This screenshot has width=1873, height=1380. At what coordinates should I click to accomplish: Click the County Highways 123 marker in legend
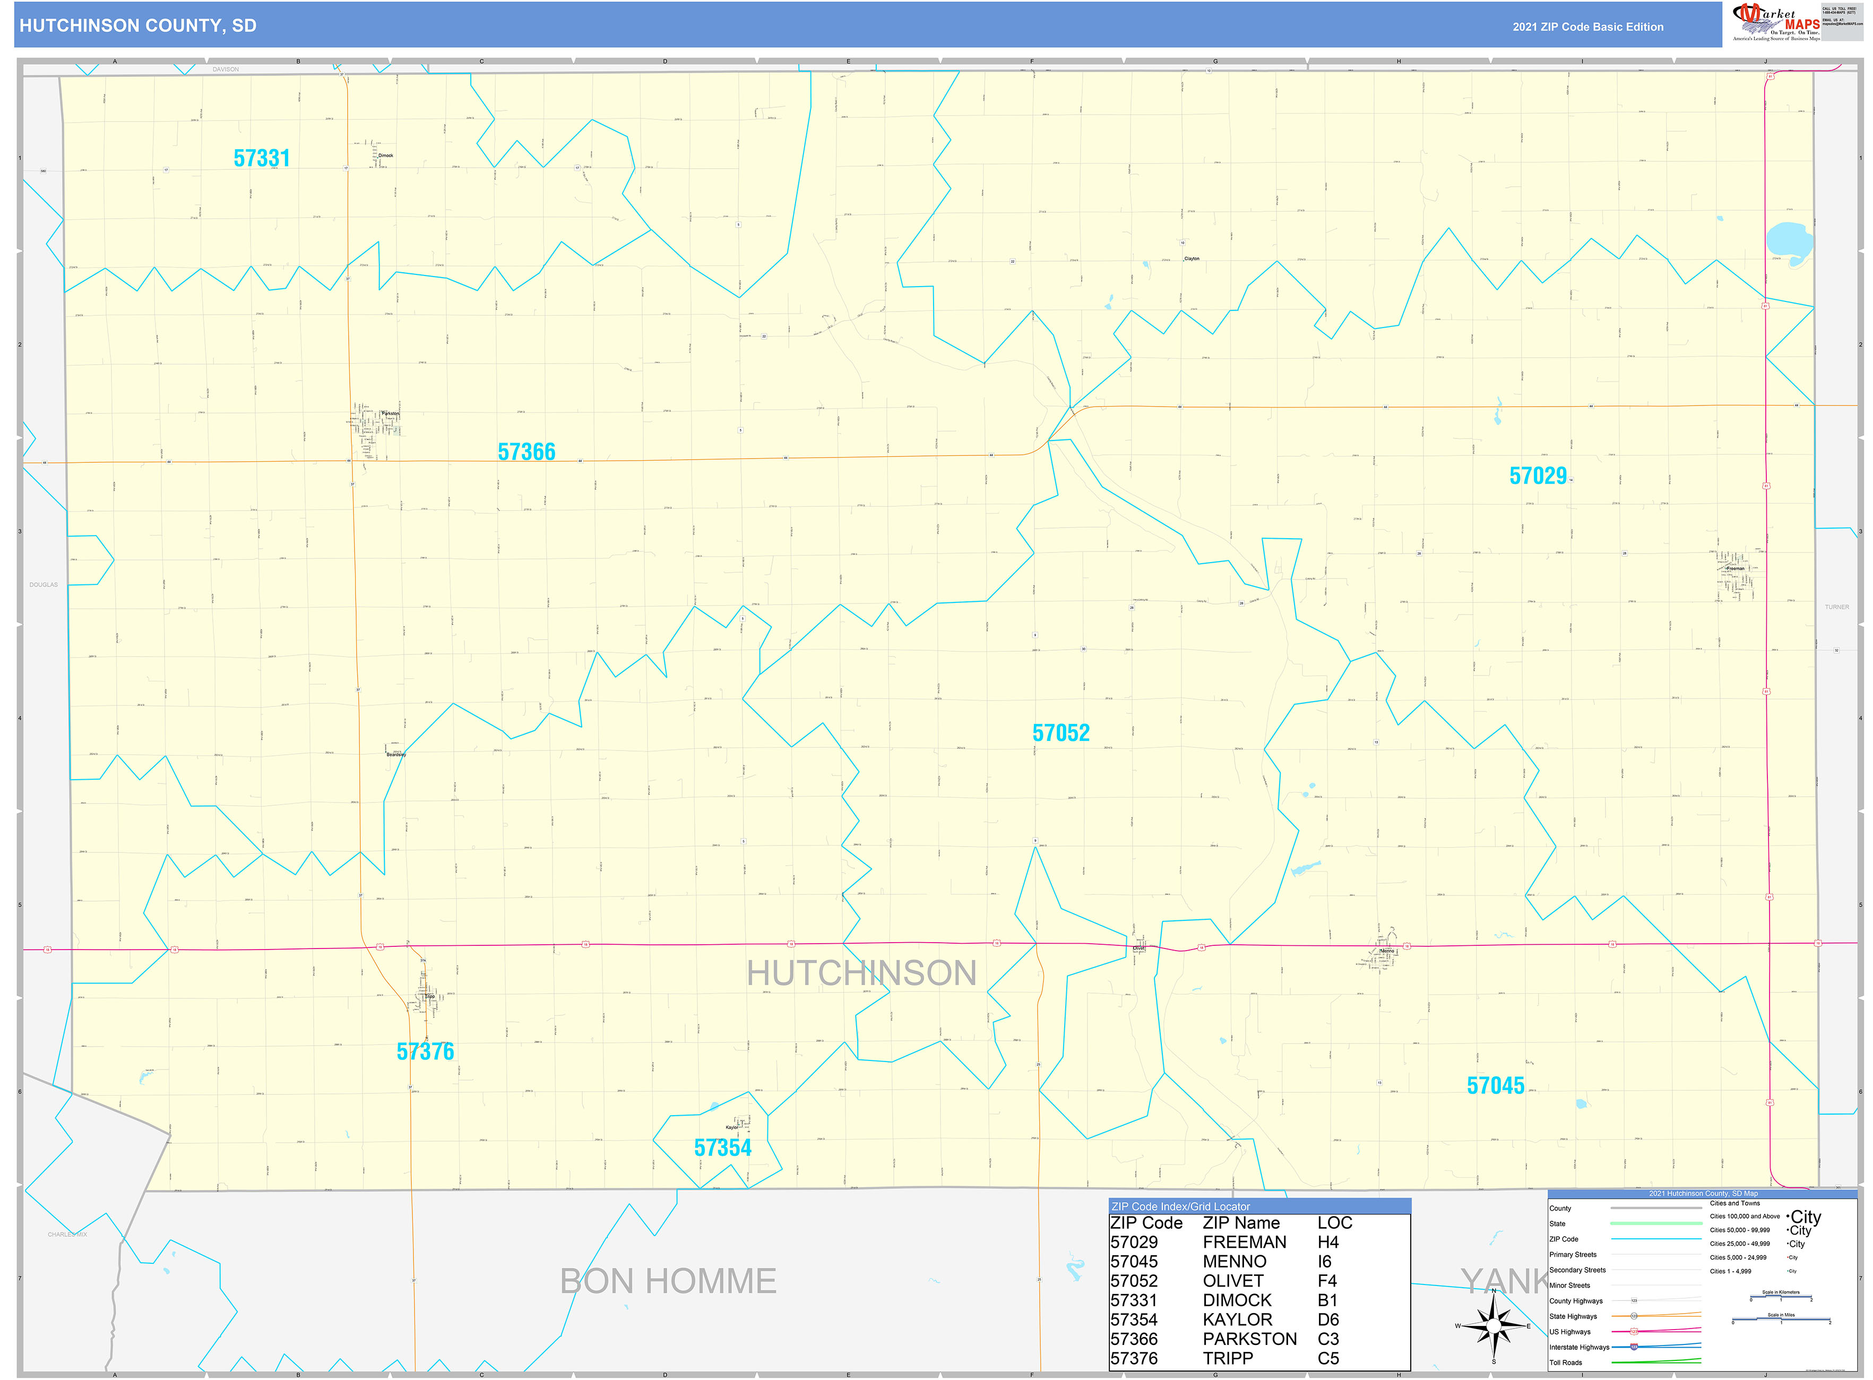pos(1634,1301)
